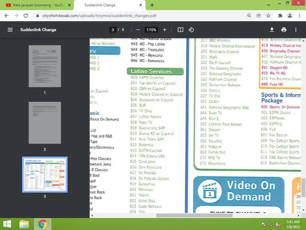Close the frere jacques YouTube tab
This screenshot has height=230, width=306.
[69, 5]
